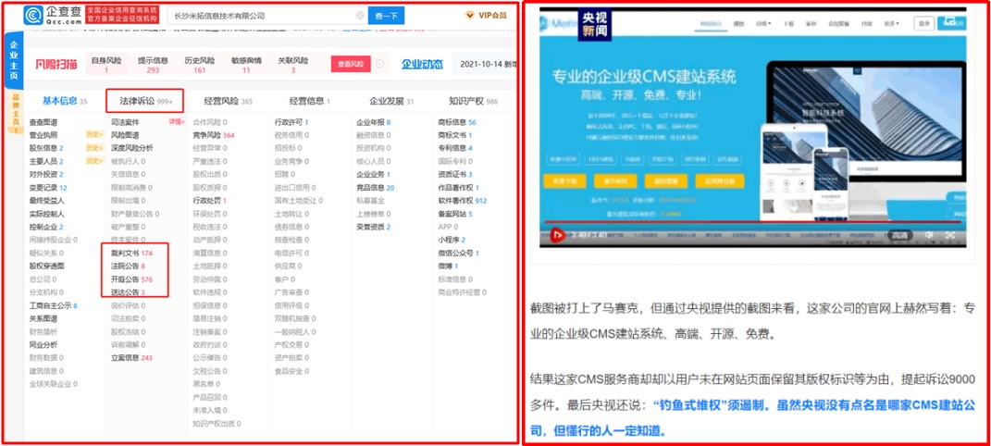
Task: Open the 知识产权 tab
Action: (x=474, y=101)
